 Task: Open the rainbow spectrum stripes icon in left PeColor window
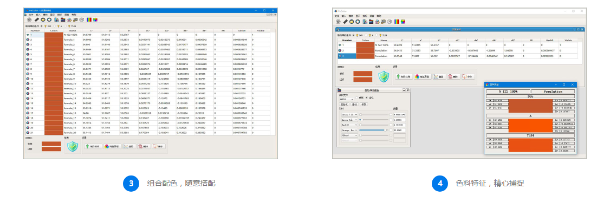89,20
